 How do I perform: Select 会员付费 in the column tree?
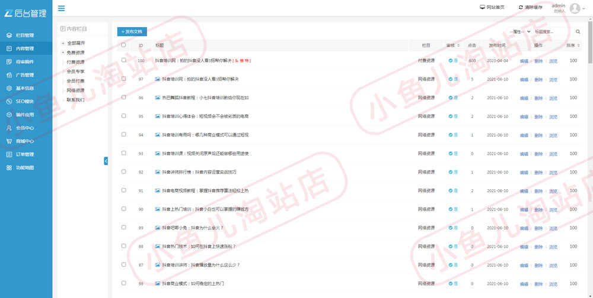click(x=76, y=81)
